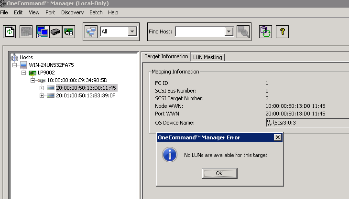The image size is (349, 199).
Task: Click the 'No LUNs are available' message text
Action: click(x=226, y=155)
